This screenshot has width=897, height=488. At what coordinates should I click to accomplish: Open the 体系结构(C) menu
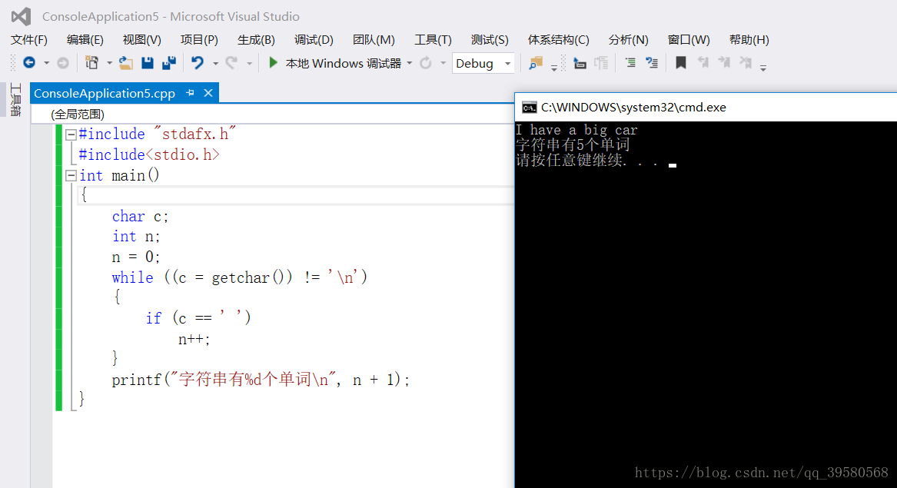[x=558, y=39]
